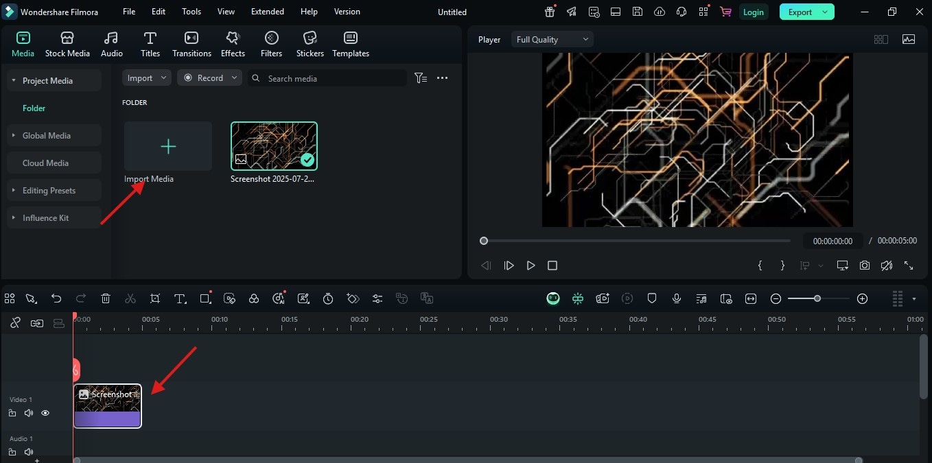Open the adjustment sliders icon
932x463 pixels.
(377, 298)
